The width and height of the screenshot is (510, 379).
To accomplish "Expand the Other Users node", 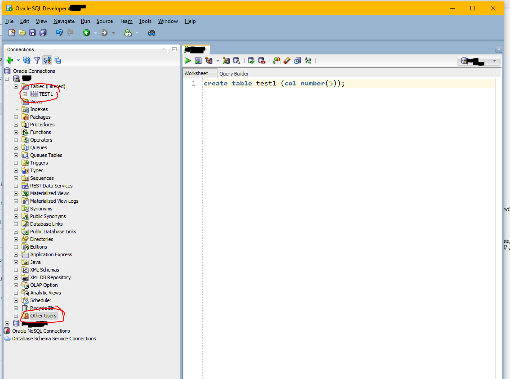I will (16, 316).
